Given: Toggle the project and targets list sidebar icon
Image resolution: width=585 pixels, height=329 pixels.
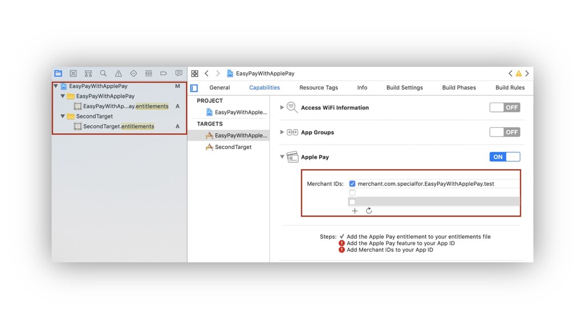Looking at the screenshot, I should (x=194, y=88).
